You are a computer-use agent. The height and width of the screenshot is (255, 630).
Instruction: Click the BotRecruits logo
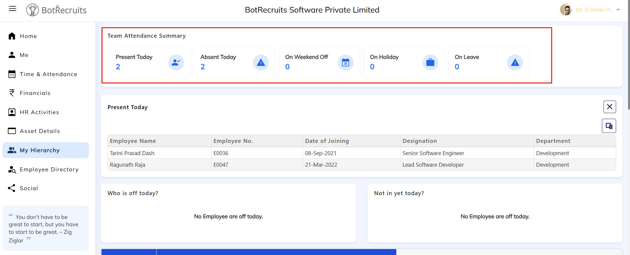[56, 10]
